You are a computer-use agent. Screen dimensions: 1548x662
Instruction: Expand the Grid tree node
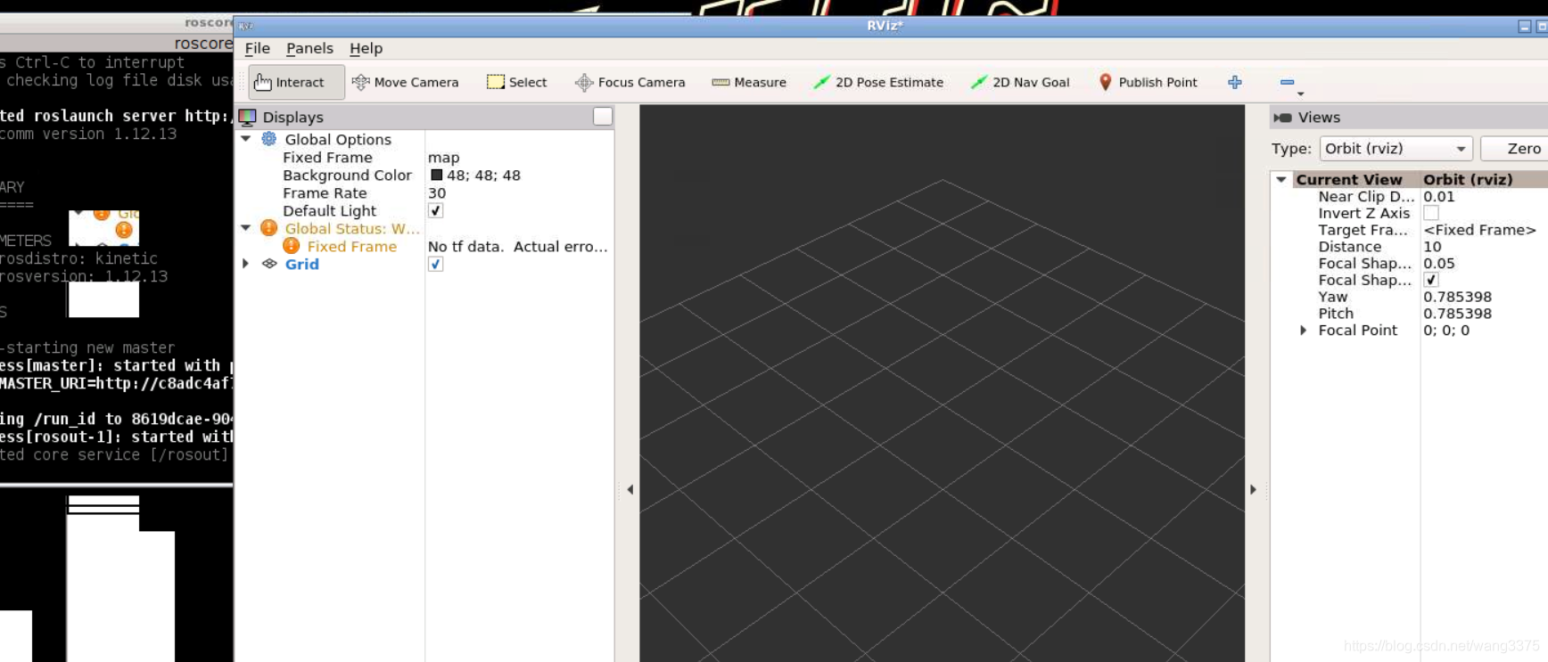(246, 264)
